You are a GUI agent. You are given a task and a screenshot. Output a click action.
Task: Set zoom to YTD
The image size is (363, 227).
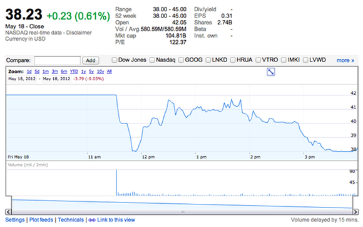[x=74, y=71]
